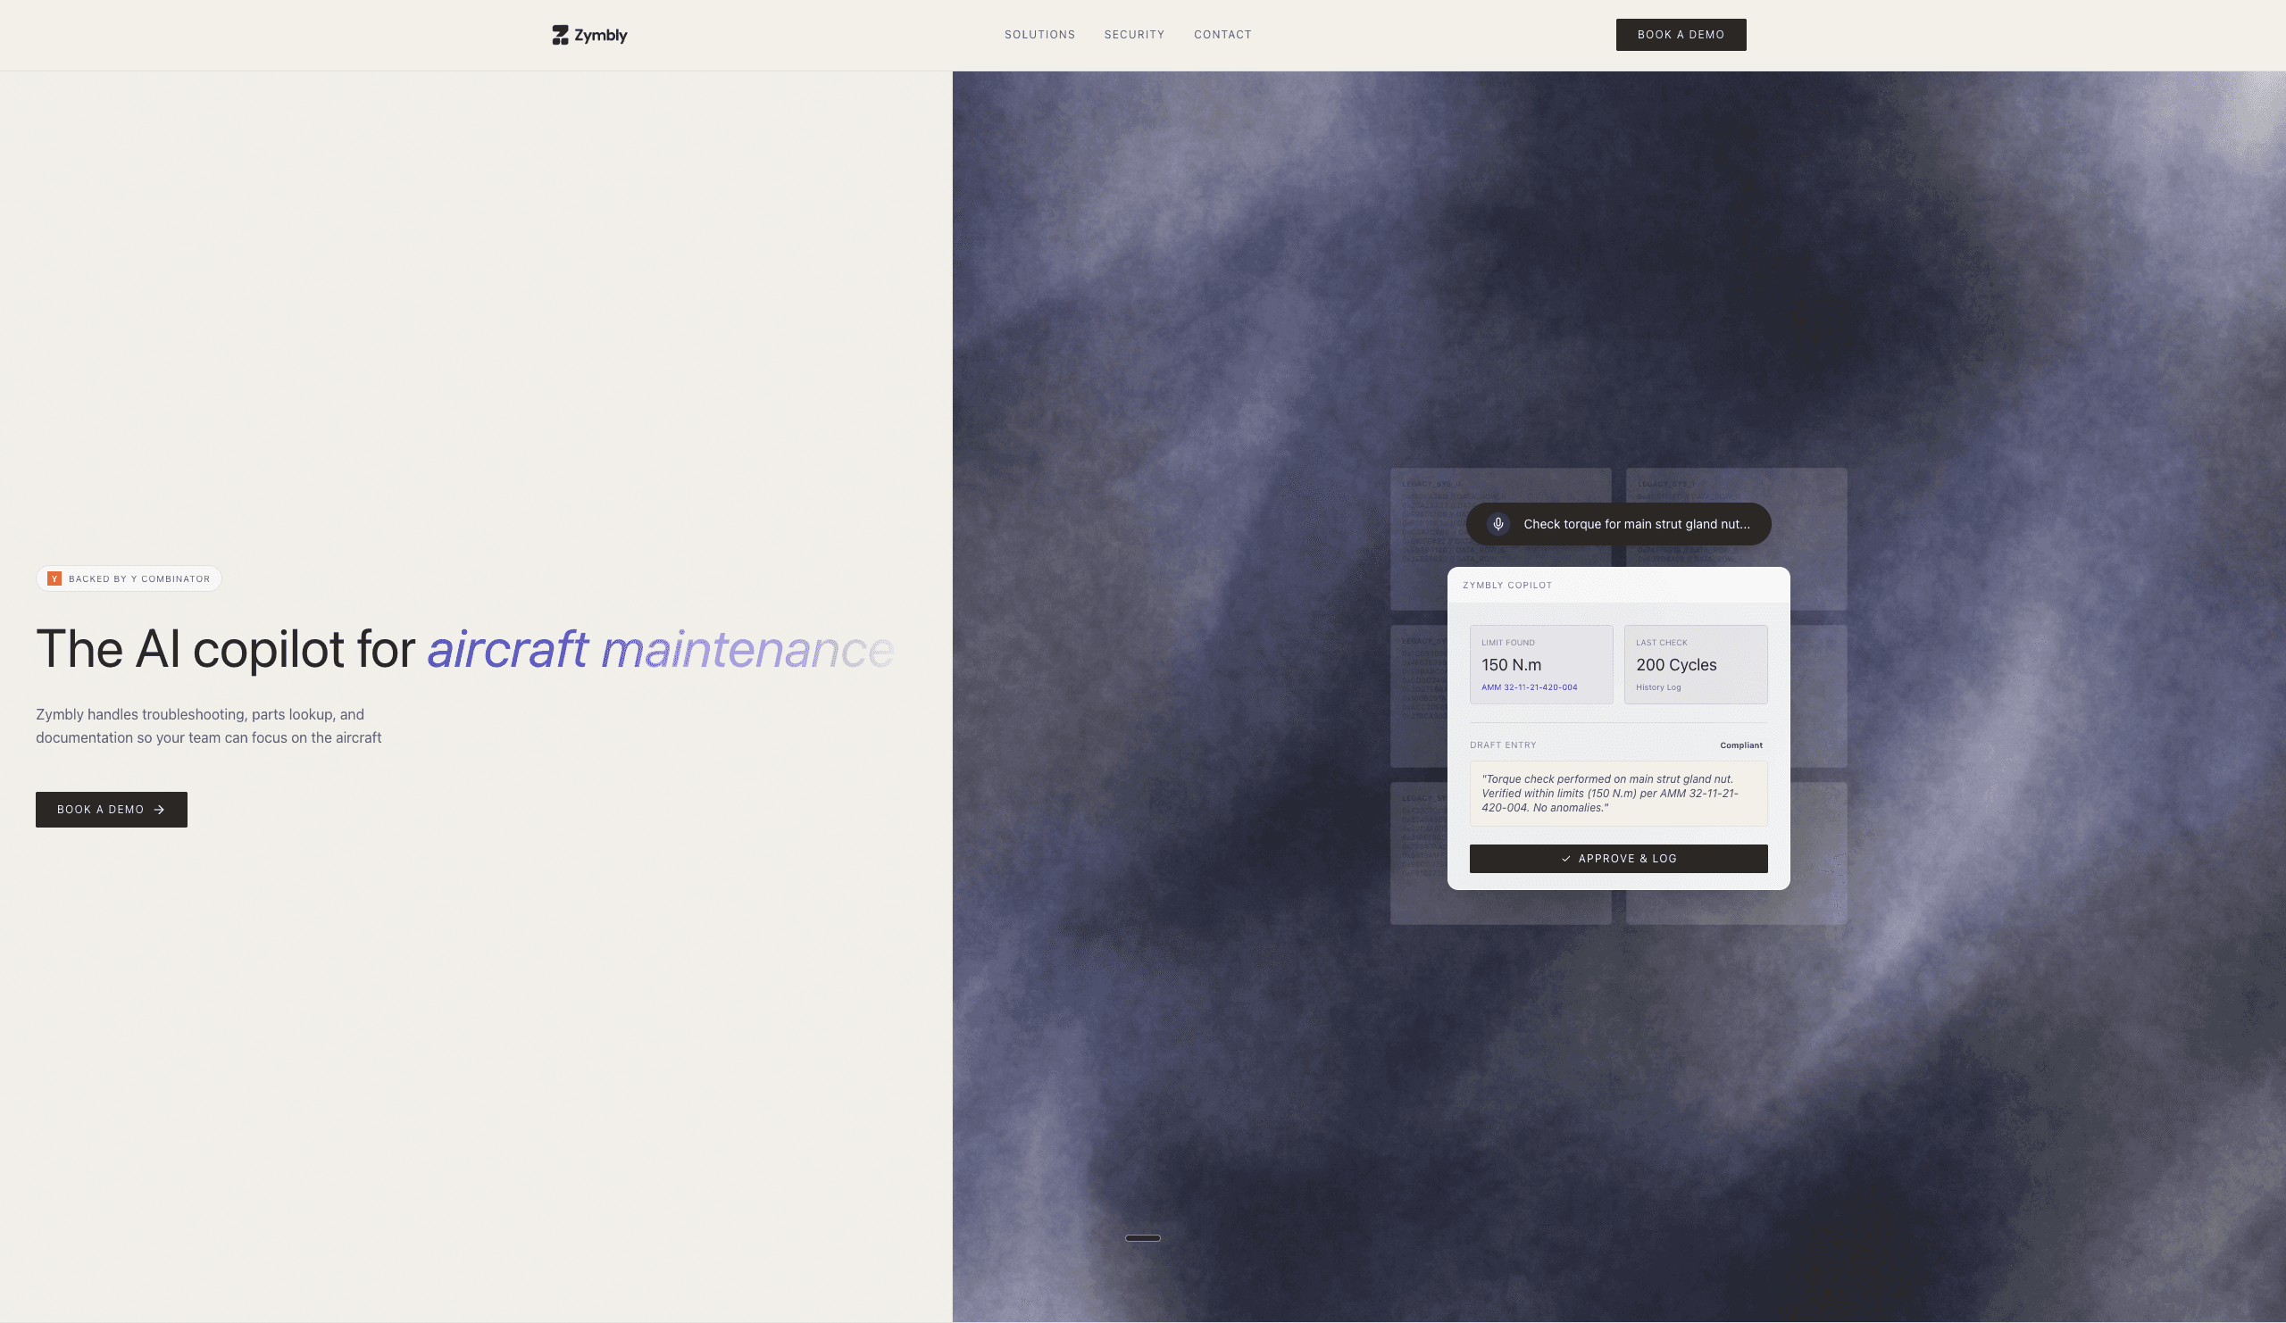Viewport: 2286px width, 1323px height.
Task: Select the 200 Cycles last check card
Action: (1695, 664)
